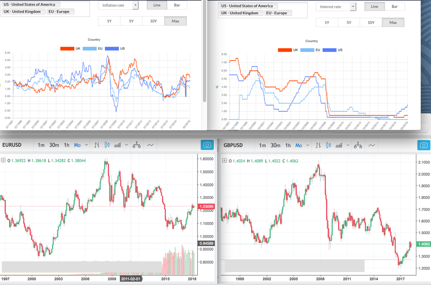Image resolution: width=431 pixels, height=285 pixels.
Task: Set GBPUSD chart to 1h interval
Action: [288, 145]
